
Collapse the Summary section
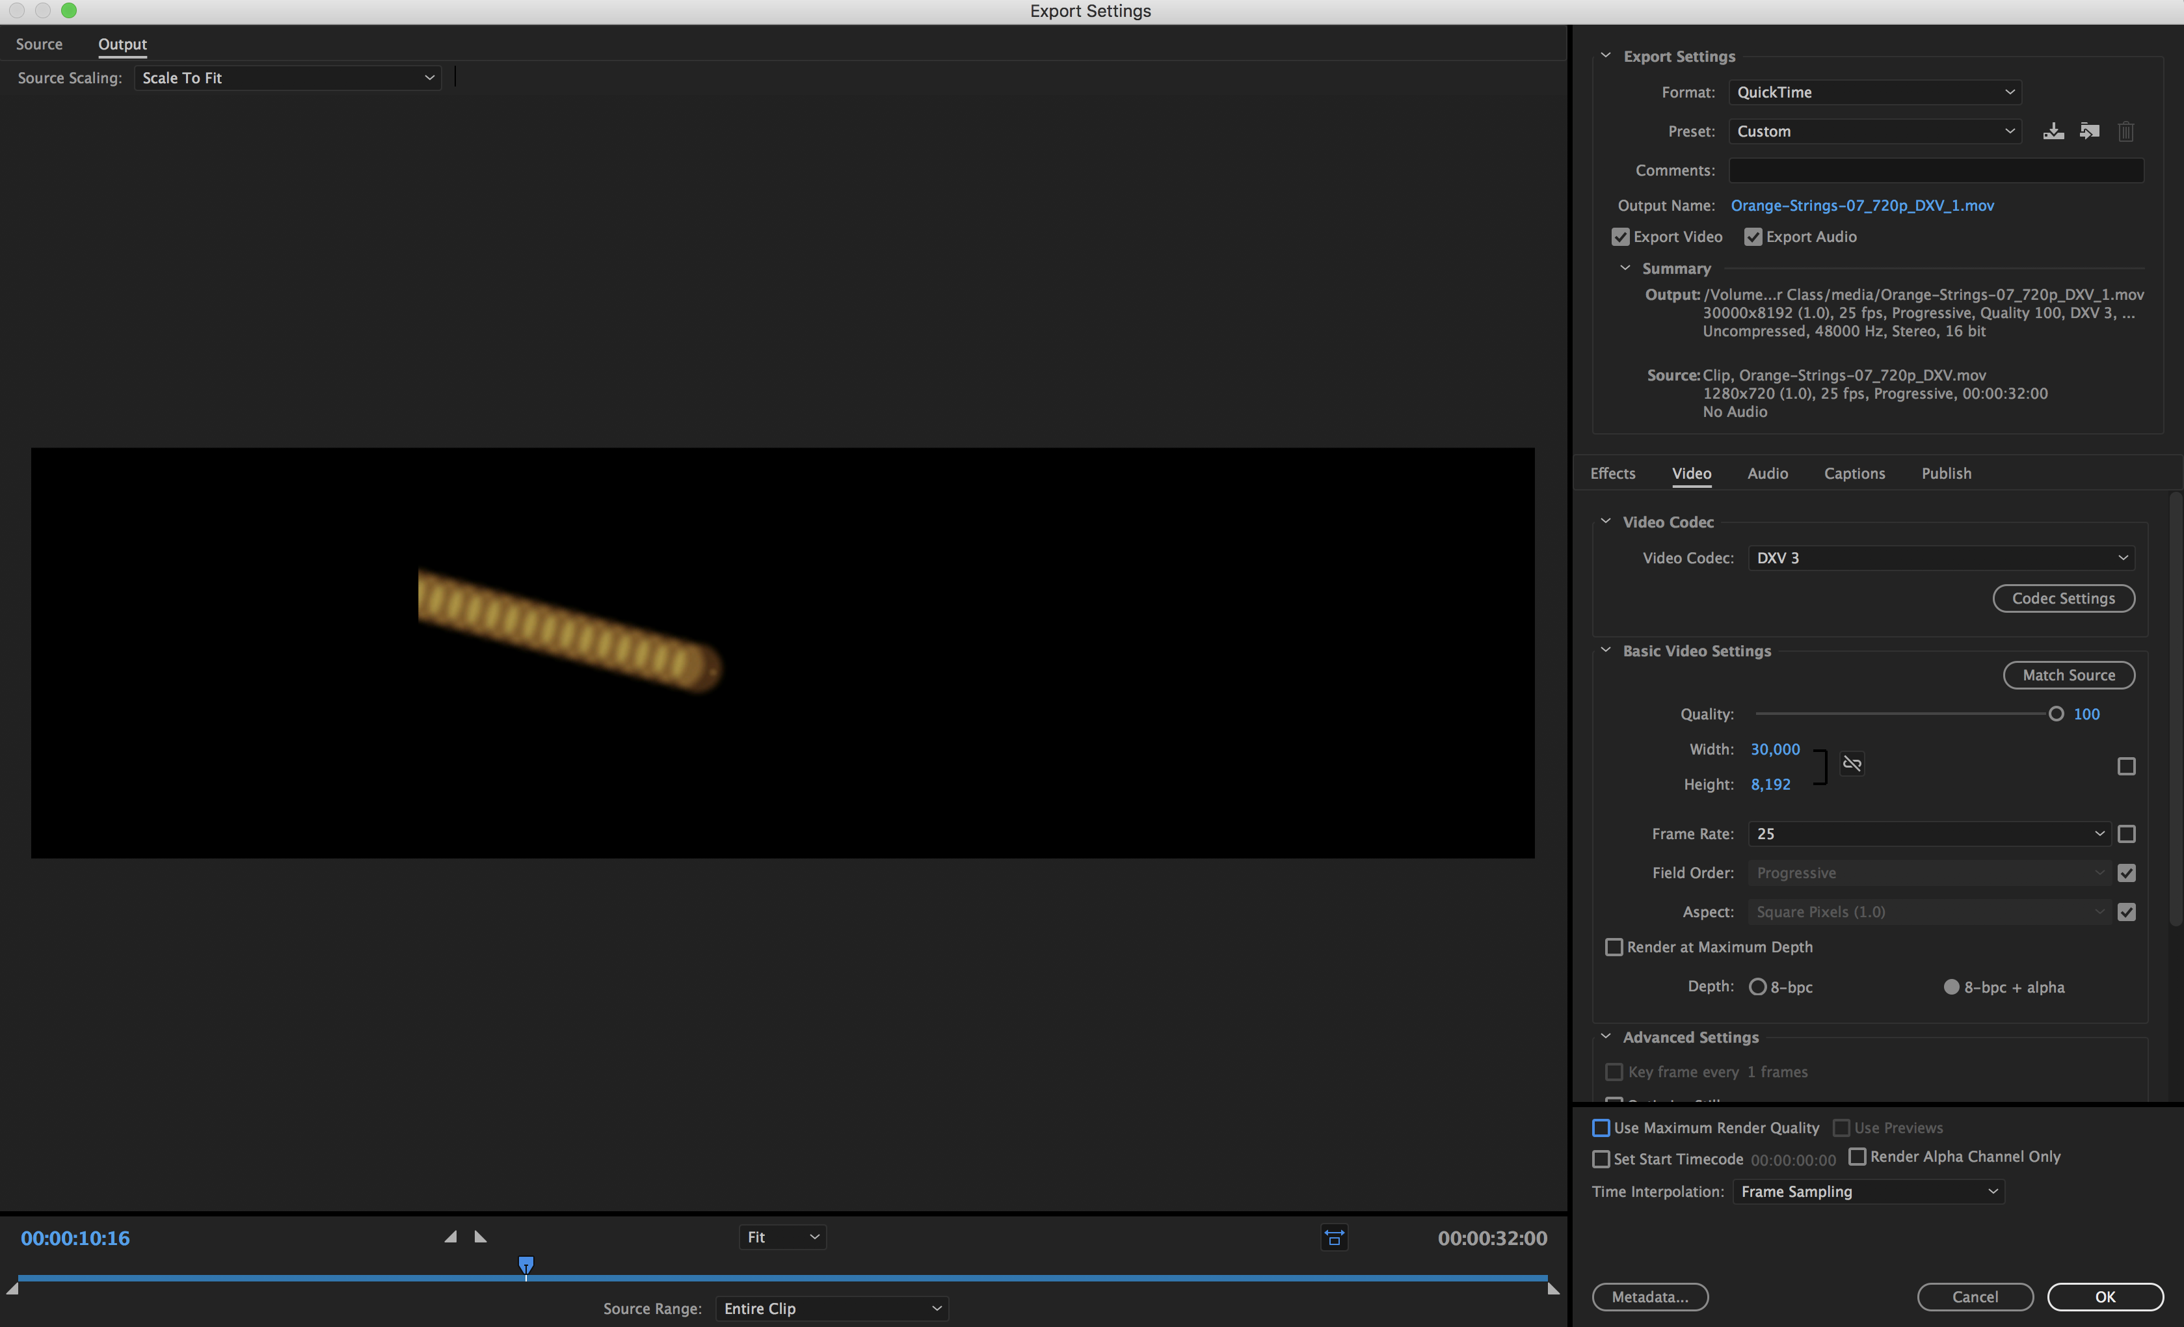point(1625,268)
